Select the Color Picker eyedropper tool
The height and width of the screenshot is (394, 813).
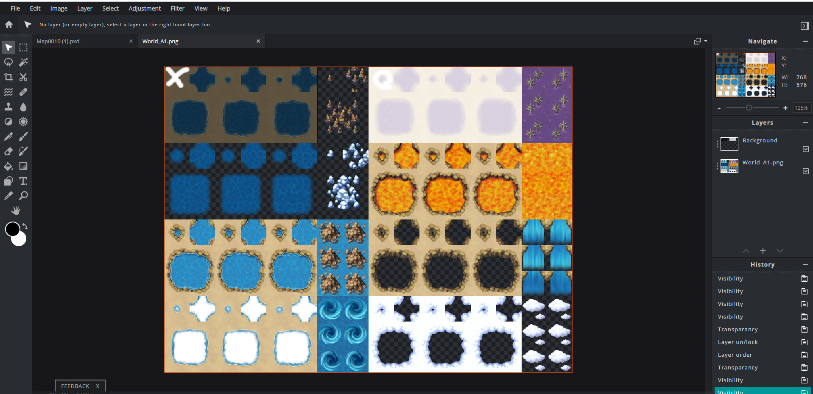point(8,196)
